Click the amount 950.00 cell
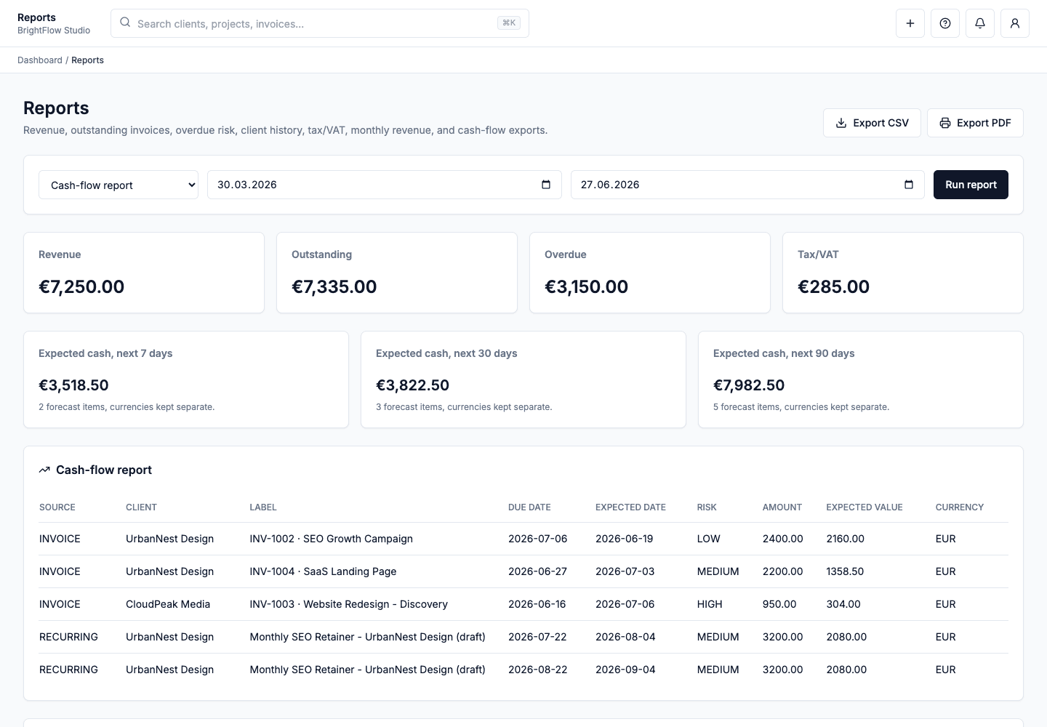This screenshot has width=1047, height=727. pos(779,604)
